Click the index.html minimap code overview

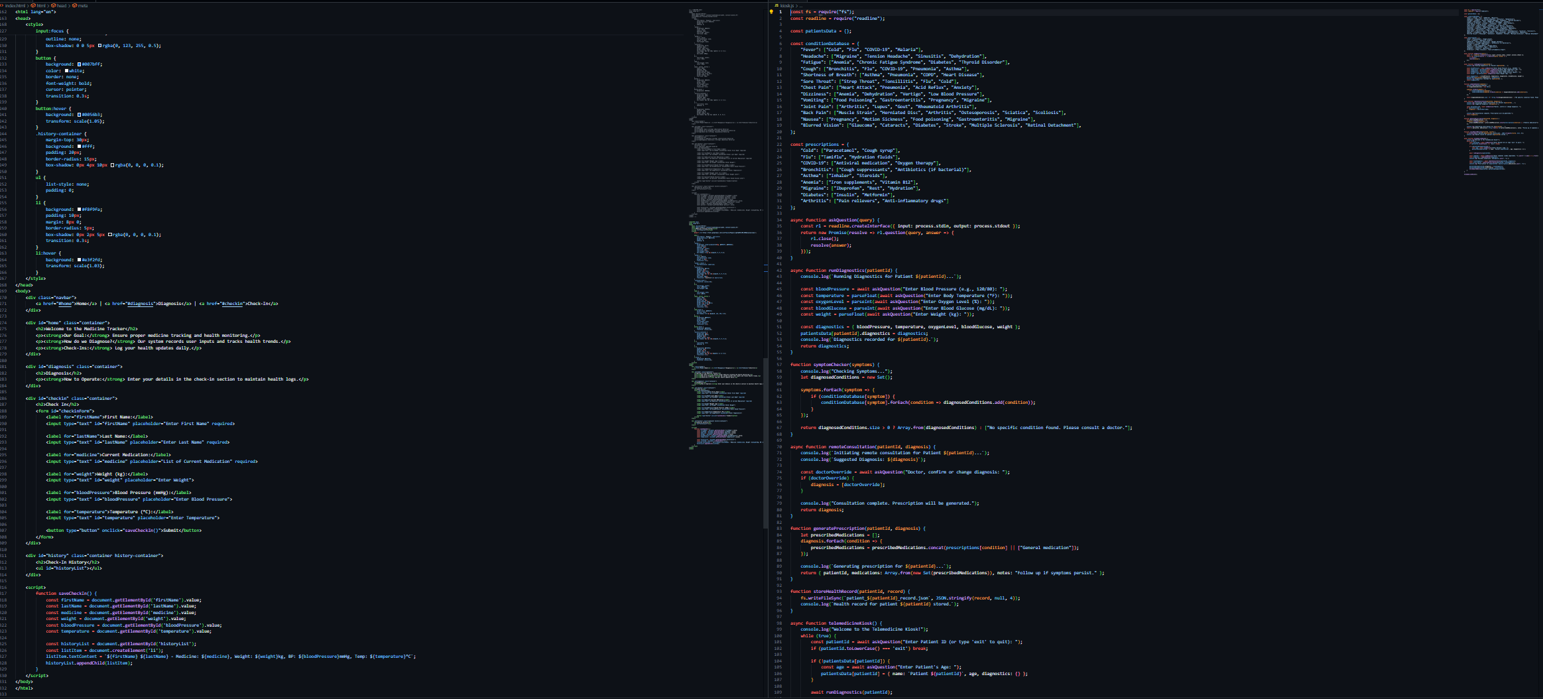click(726, 229)
